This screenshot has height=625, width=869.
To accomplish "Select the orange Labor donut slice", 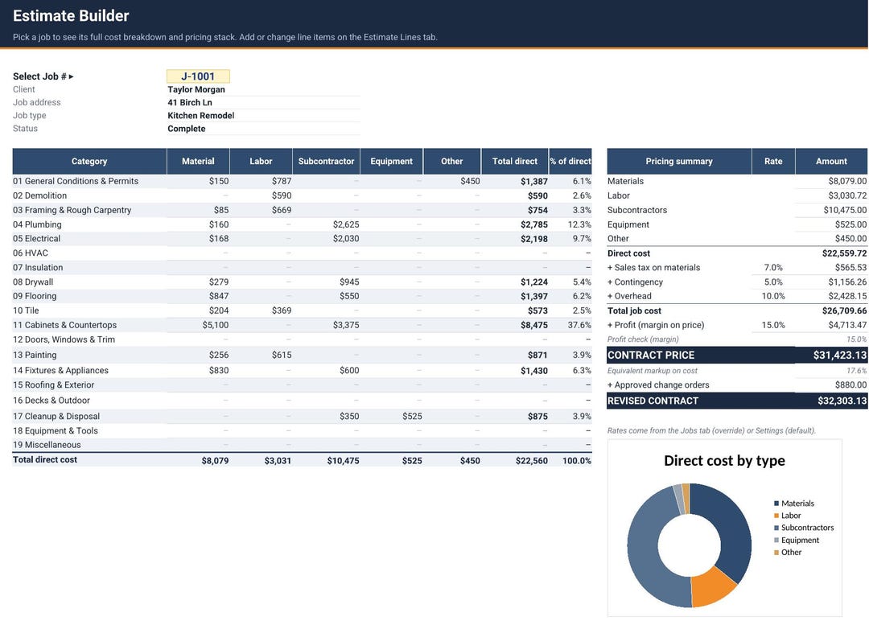I will pos(711,589).
